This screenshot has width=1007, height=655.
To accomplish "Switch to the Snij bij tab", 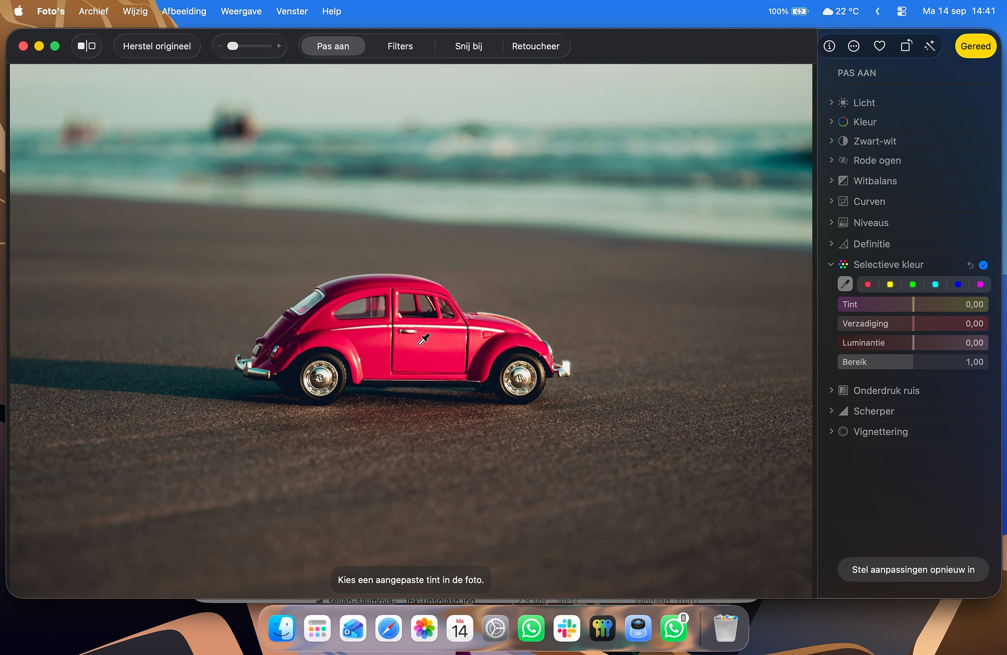I will pos(469,46).
